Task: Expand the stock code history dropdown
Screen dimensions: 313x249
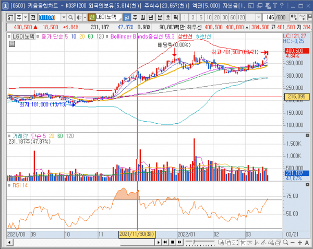Action: coord(64,18)
